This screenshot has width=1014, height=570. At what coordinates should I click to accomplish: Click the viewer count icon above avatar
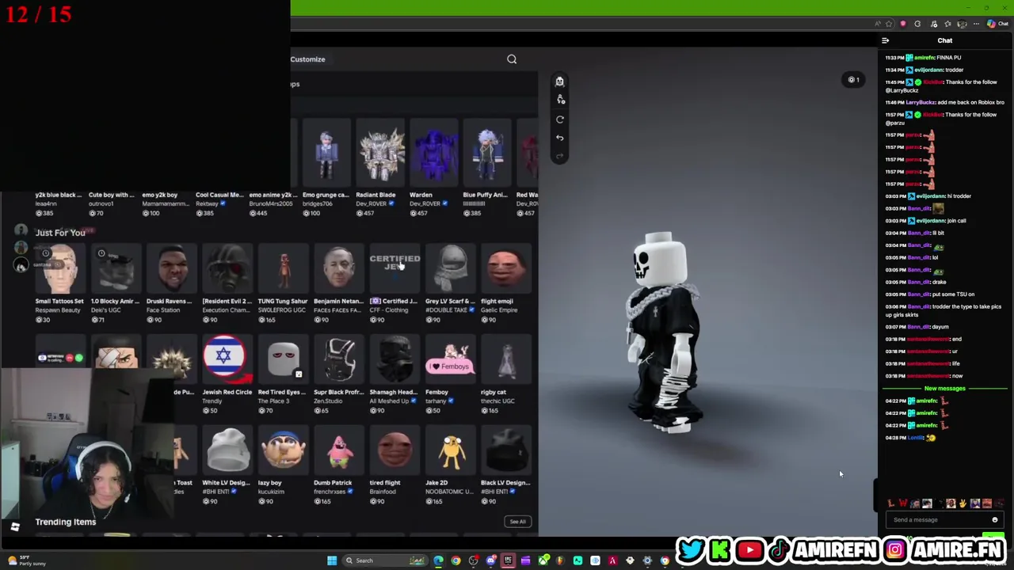(853, 79)
